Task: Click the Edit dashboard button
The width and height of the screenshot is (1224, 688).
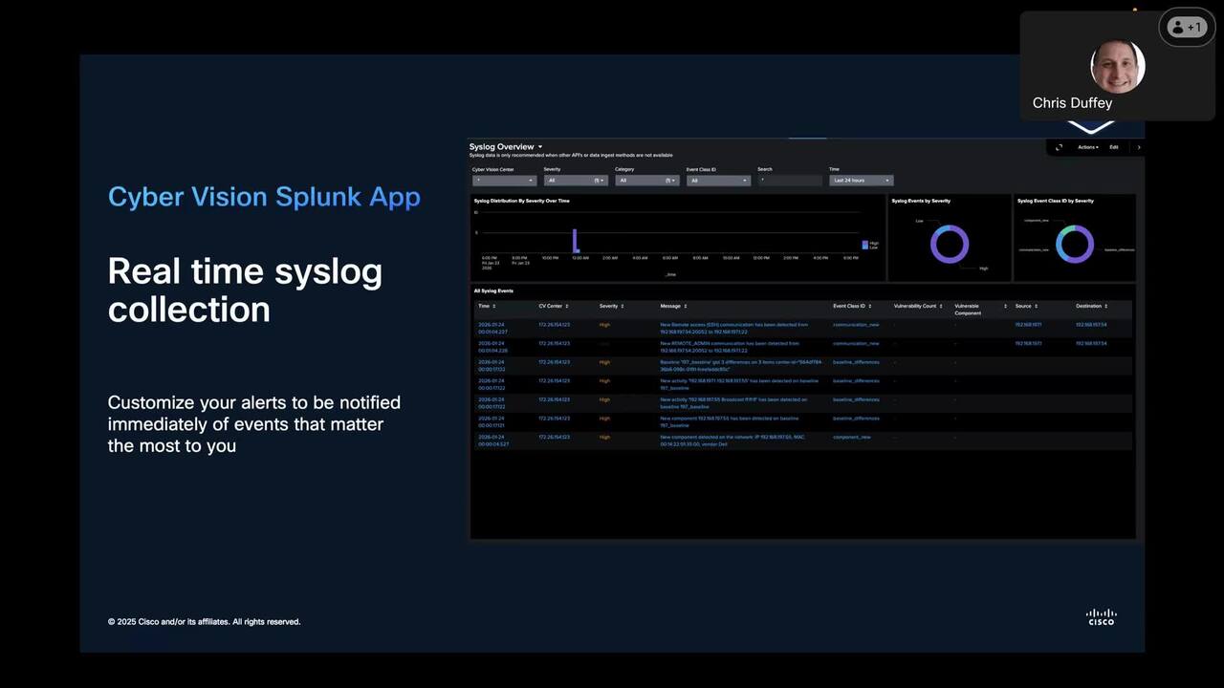Action: 1113,147
